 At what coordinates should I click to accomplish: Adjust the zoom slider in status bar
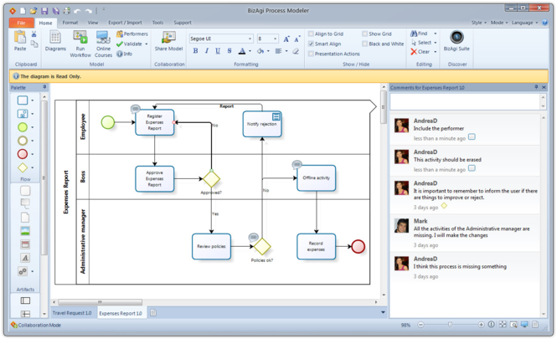coord(450,325)
